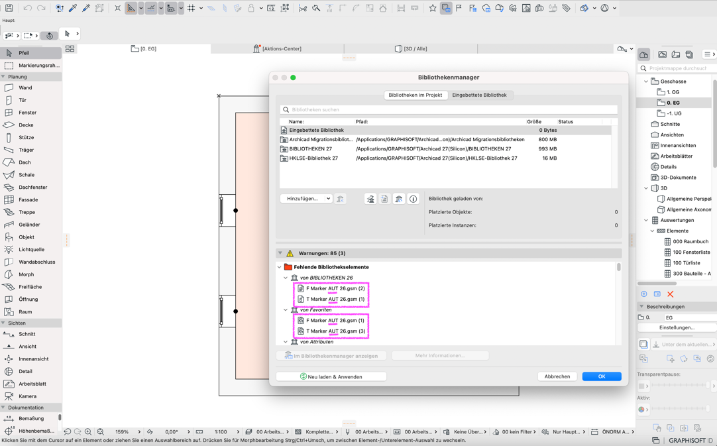Click the star Favorites icon
This screenshot has width=717, height=446.
433,8
